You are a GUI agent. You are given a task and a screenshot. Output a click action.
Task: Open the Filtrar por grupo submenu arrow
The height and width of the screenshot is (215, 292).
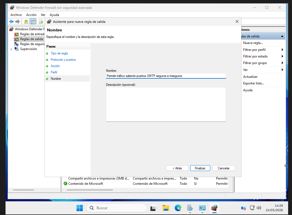282,63
